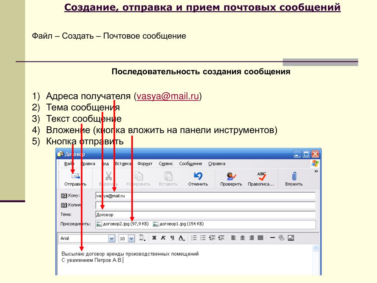
Task: Click the Договор window title bar icon
Action: pos(60,154)
